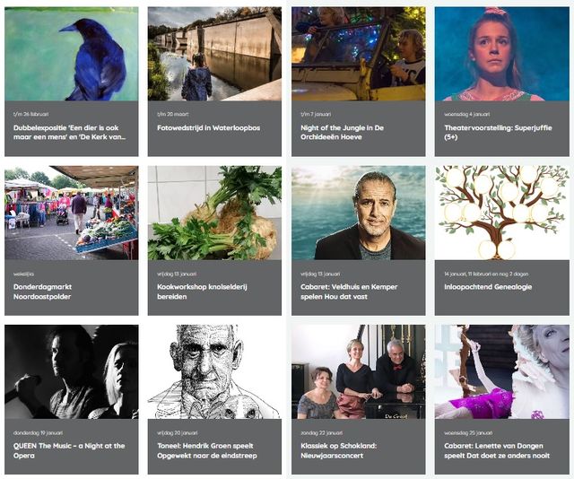This screenshot has width=574, height=479.
Task: Open 'Night of the Jungle in De Orchideeën Hoeve'
Action: 342,132
